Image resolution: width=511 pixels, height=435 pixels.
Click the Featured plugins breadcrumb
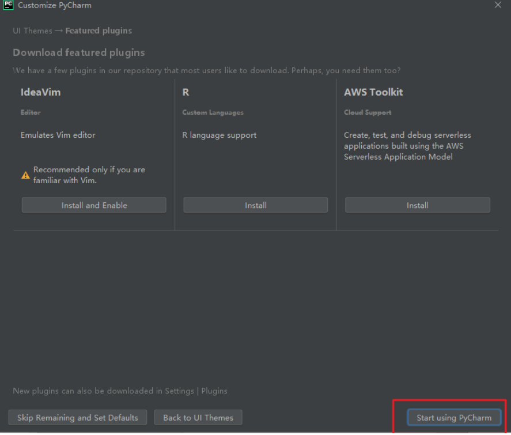click(99, 31)
